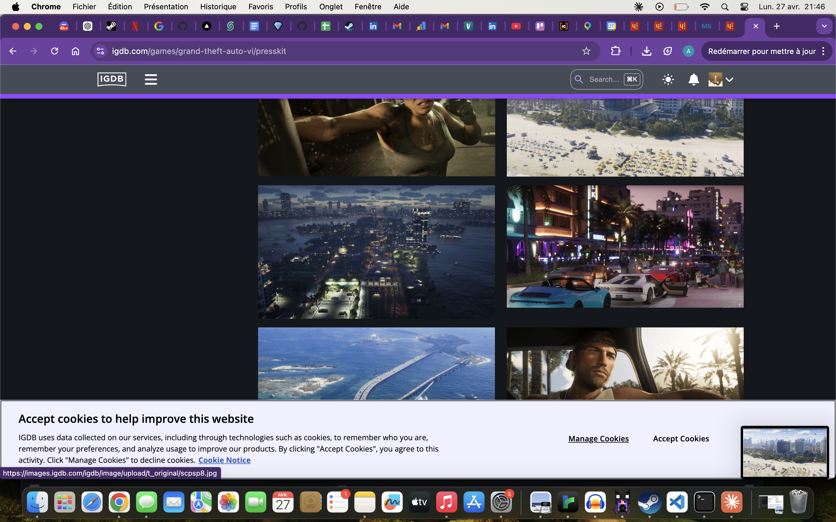Image resolution: width=836 pixels, height=522 pixels.
Task: Toggle the bookmark star for this page
Action: click(x=586, y=51)
